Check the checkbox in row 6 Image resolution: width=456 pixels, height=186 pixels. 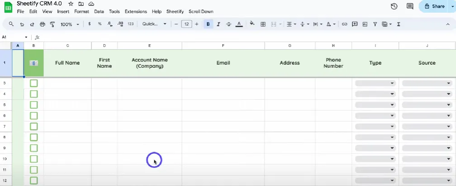pyautogui.click(x=34, y=116)
